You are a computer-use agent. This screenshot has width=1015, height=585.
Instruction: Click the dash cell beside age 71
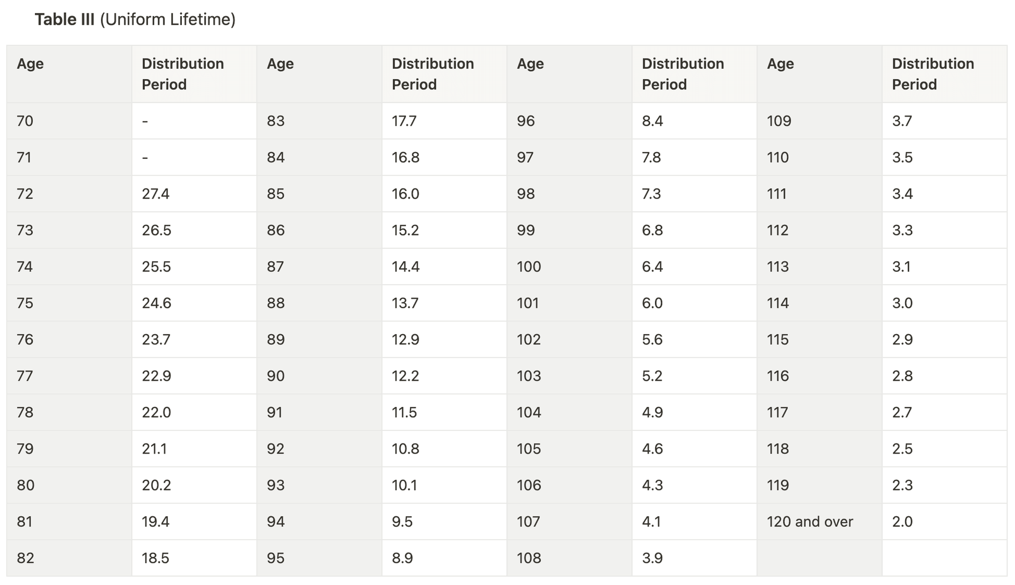145,157
